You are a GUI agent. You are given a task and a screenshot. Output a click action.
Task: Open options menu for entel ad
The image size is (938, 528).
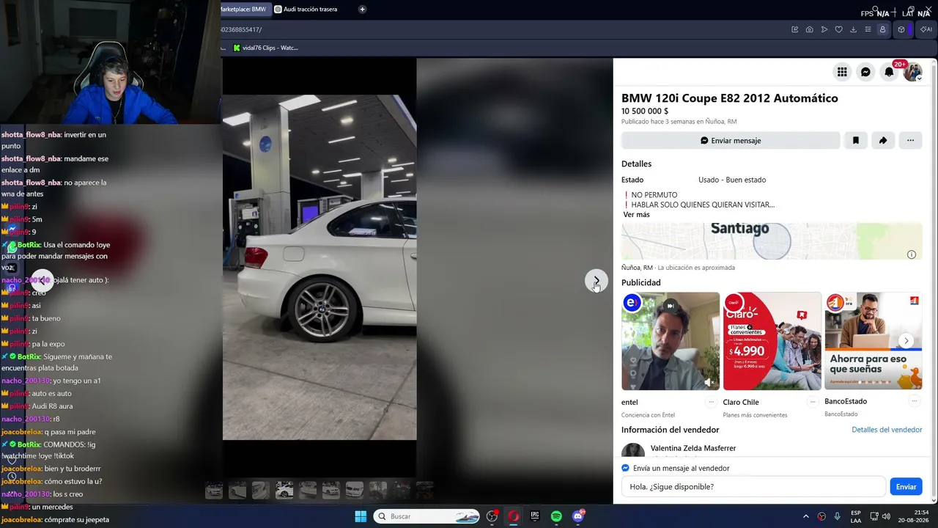(x=711, y=402)
